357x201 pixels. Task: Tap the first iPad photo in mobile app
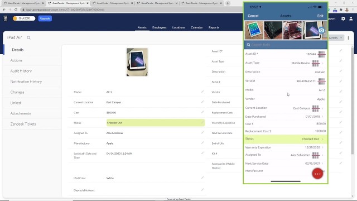pos(254,30)
